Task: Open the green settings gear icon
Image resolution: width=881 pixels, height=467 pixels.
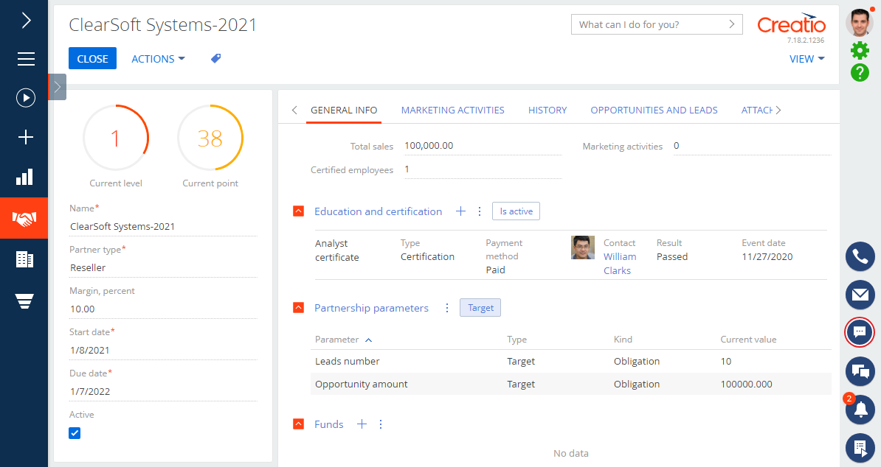Action: [860, 50]
